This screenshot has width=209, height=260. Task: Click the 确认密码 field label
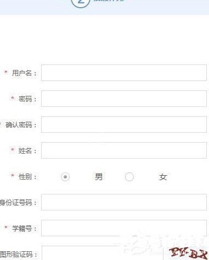point(19,125)
